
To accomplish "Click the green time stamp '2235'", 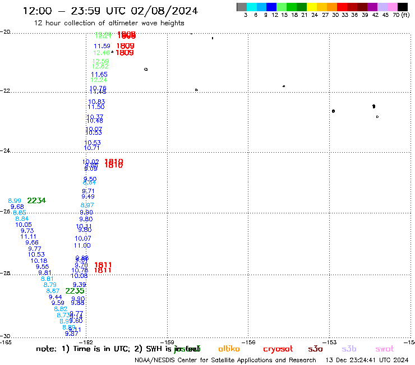I will [x=75, y=291].
